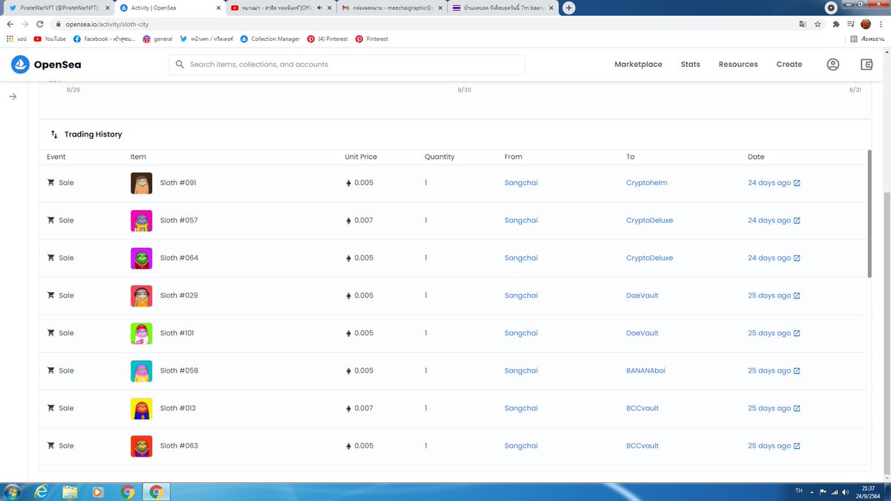Click the Unit Price column header
The height and width of the screenshot is (501, 891).
tap(361, 157)
